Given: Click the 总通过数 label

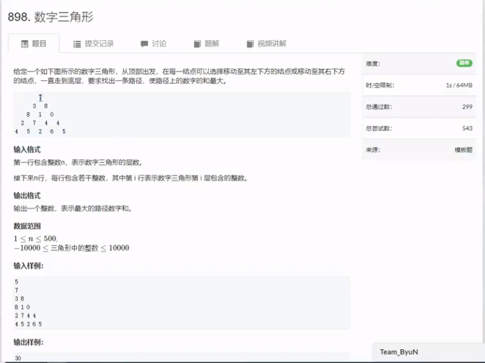Looking at the screenshot, I should (x=378, y=107).
